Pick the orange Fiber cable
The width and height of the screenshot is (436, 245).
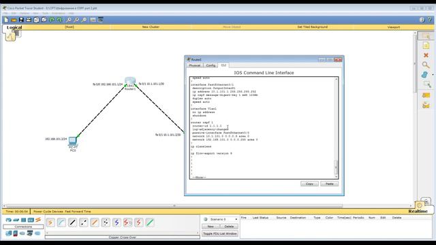pos(95,223)
